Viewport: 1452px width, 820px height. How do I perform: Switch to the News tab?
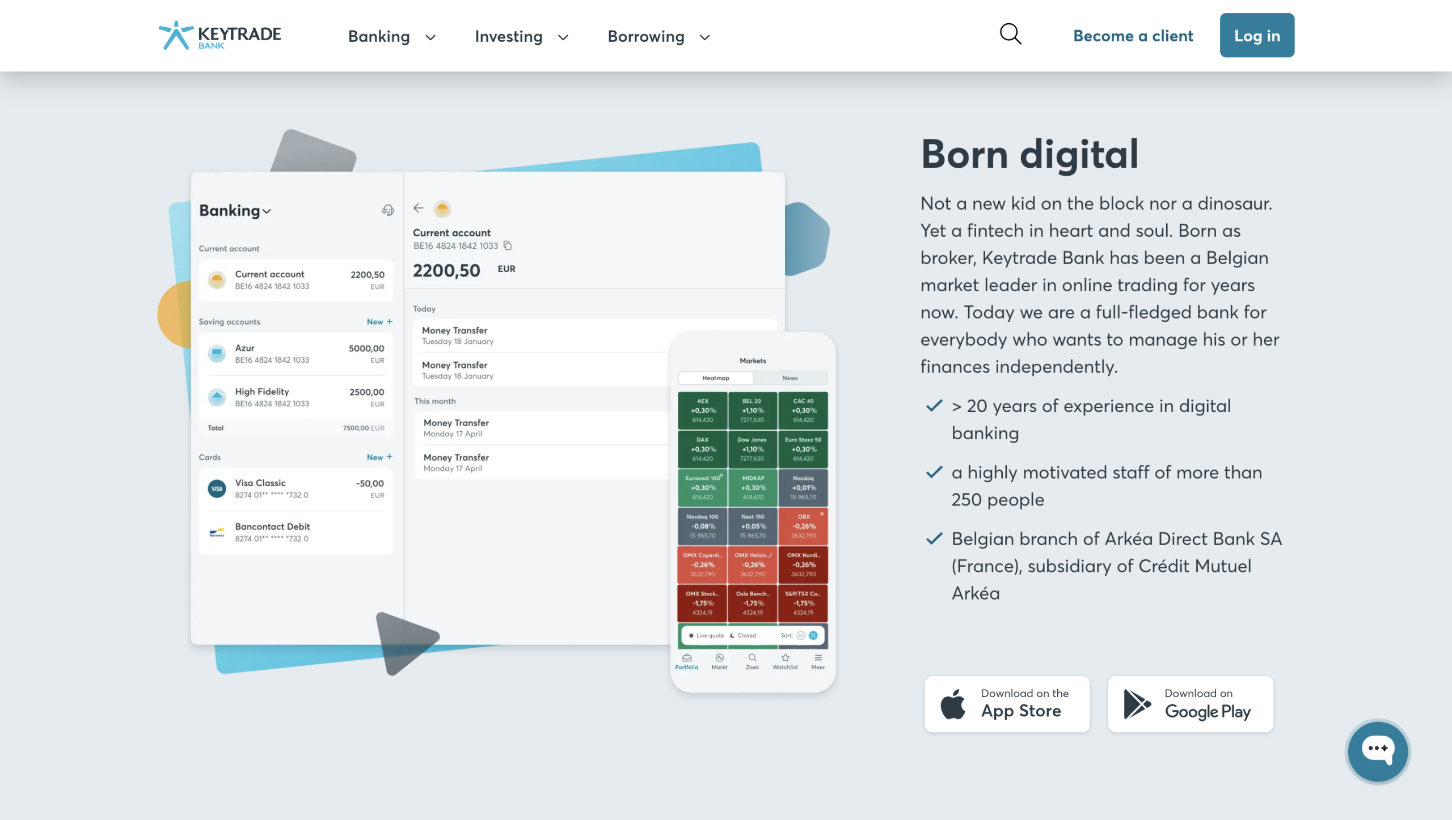(790, 378)
